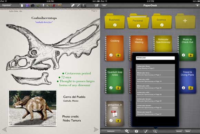Viewport: 200px width, 134px height.
Task: Open the Business folder
Action: click(114, 21)
